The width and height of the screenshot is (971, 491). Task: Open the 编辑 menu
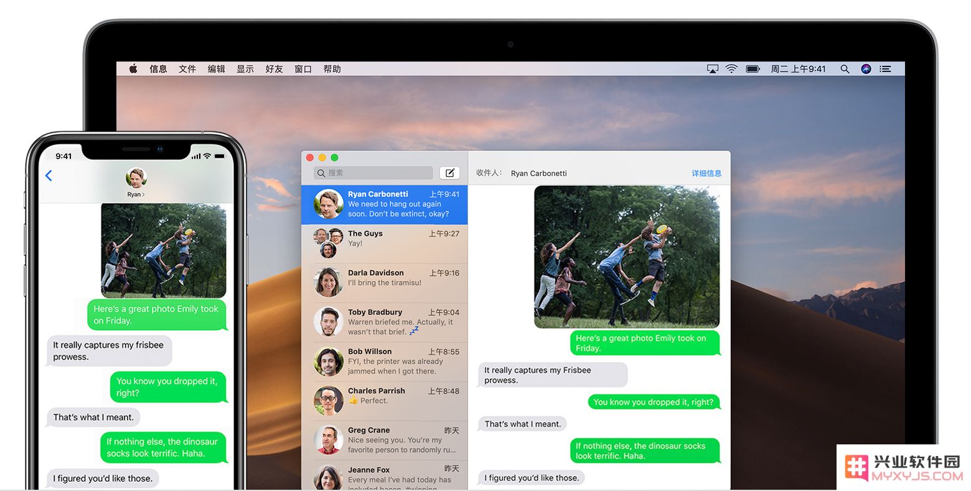(216, 69)
